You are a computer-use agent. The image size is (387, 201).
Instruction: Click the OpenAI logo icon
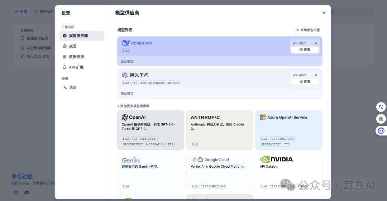125,117
